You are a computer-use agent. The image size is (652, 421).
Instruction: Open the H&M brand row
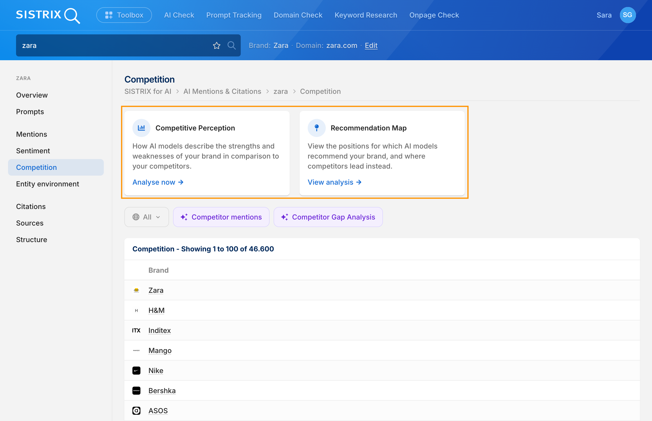point(382,310)
